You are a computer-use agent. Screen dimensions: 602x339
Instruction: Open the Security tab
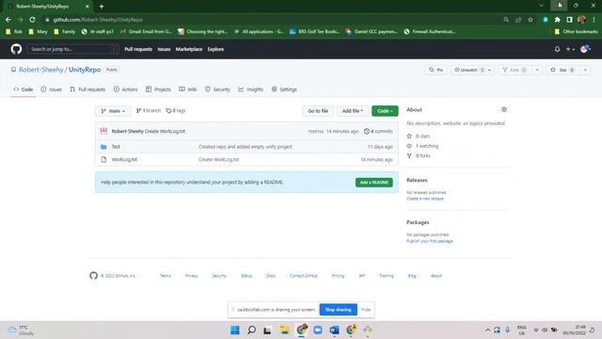coord(217,89)
